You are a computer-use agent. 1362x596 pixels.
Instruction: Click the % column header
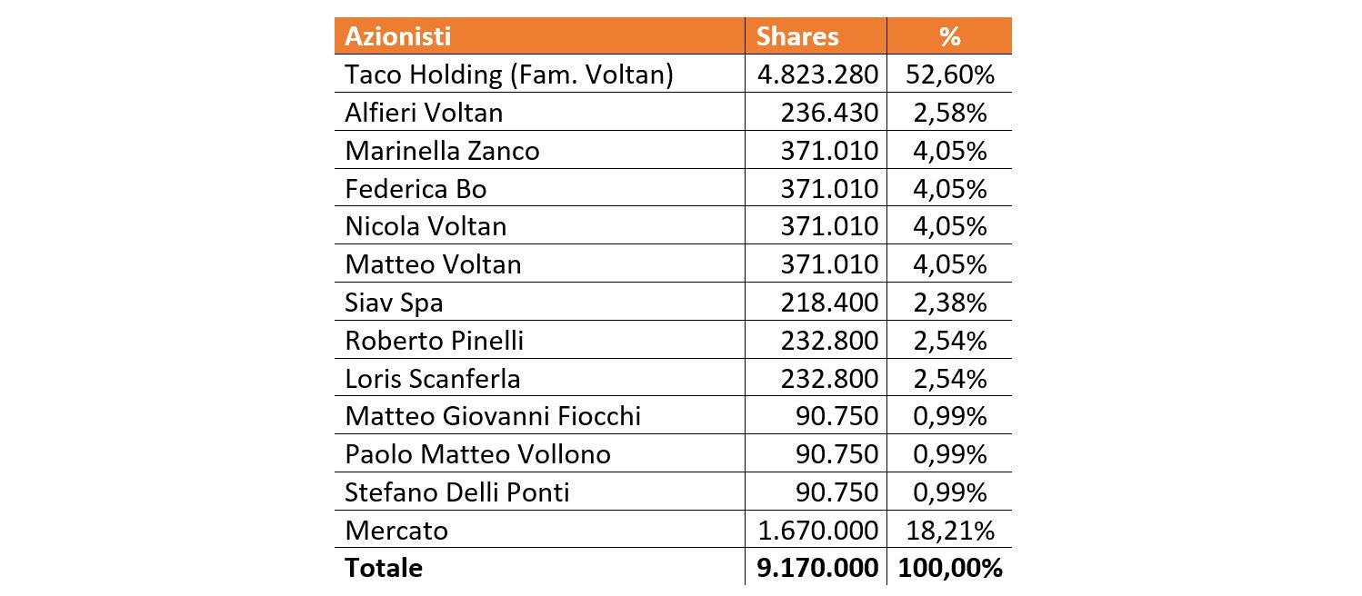[949, 36]
